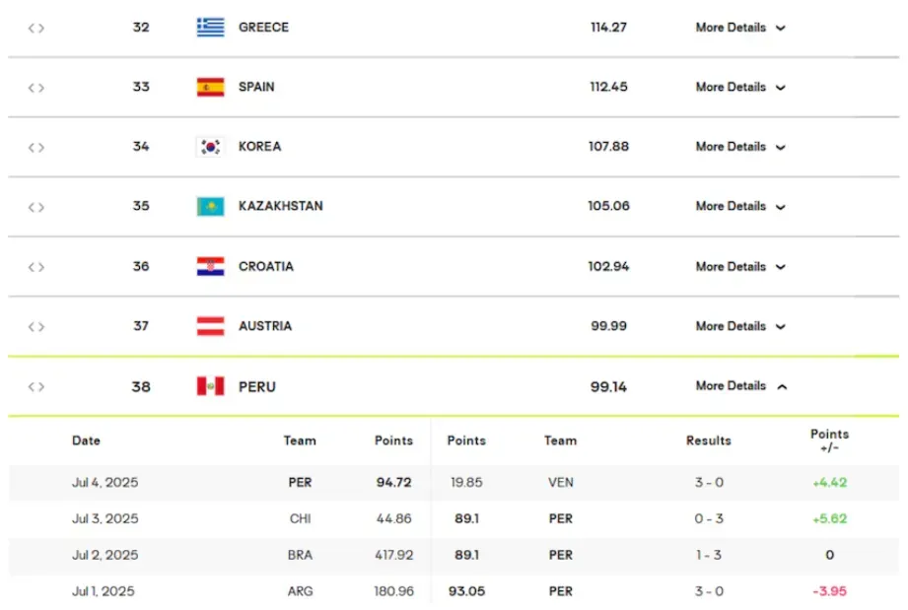Select the compare icon on the Austria row

pos(35,326)
